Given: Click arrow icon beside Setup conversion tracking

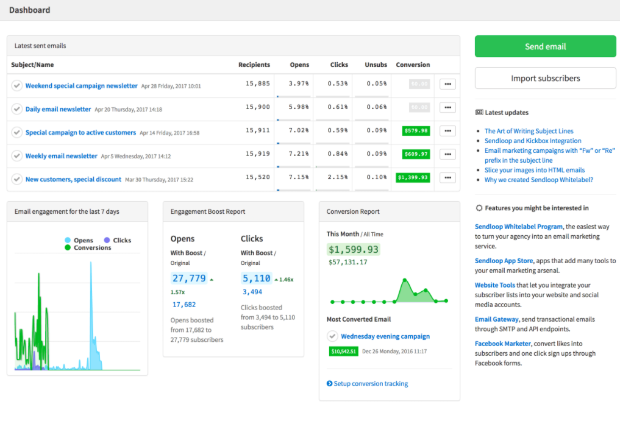Looking at the screenshot, I should (329, 384).
